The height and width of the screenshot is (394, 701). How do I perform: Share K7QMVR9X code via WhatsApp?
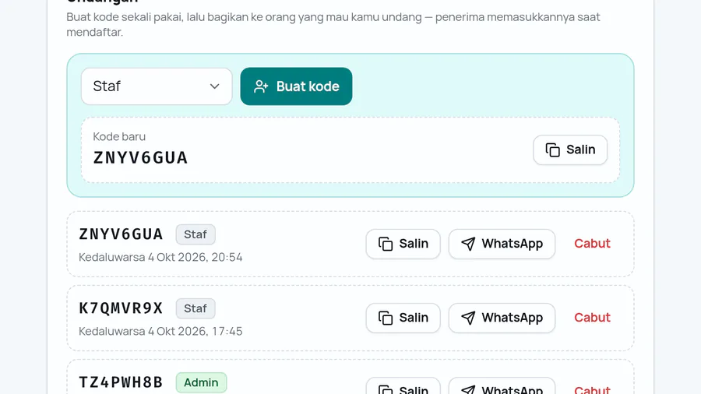point(502,318)
